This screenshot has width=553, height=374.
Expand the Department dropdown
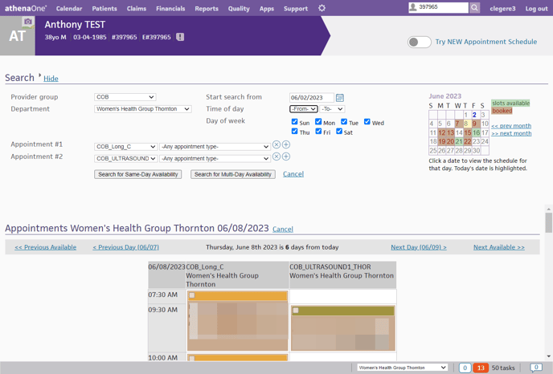click(x=142, y=109)
